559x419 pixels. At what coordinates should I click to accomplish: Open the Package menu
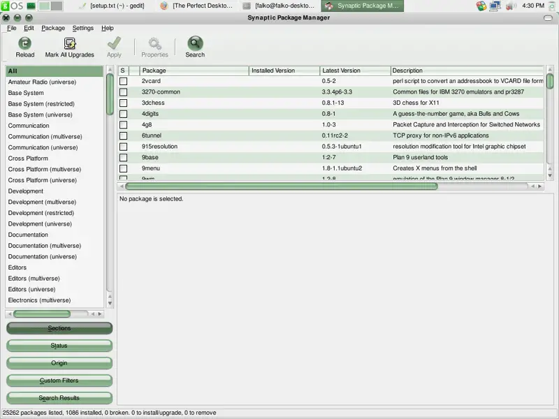[x=53, y=28]
